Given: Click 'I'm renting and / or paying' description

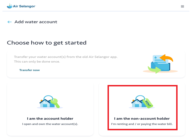Looking at the screenshot, I should [142, 124].
